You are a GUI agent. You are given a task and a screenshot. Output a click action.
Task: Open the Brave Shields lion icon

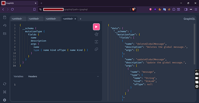(x=134, y=9)
